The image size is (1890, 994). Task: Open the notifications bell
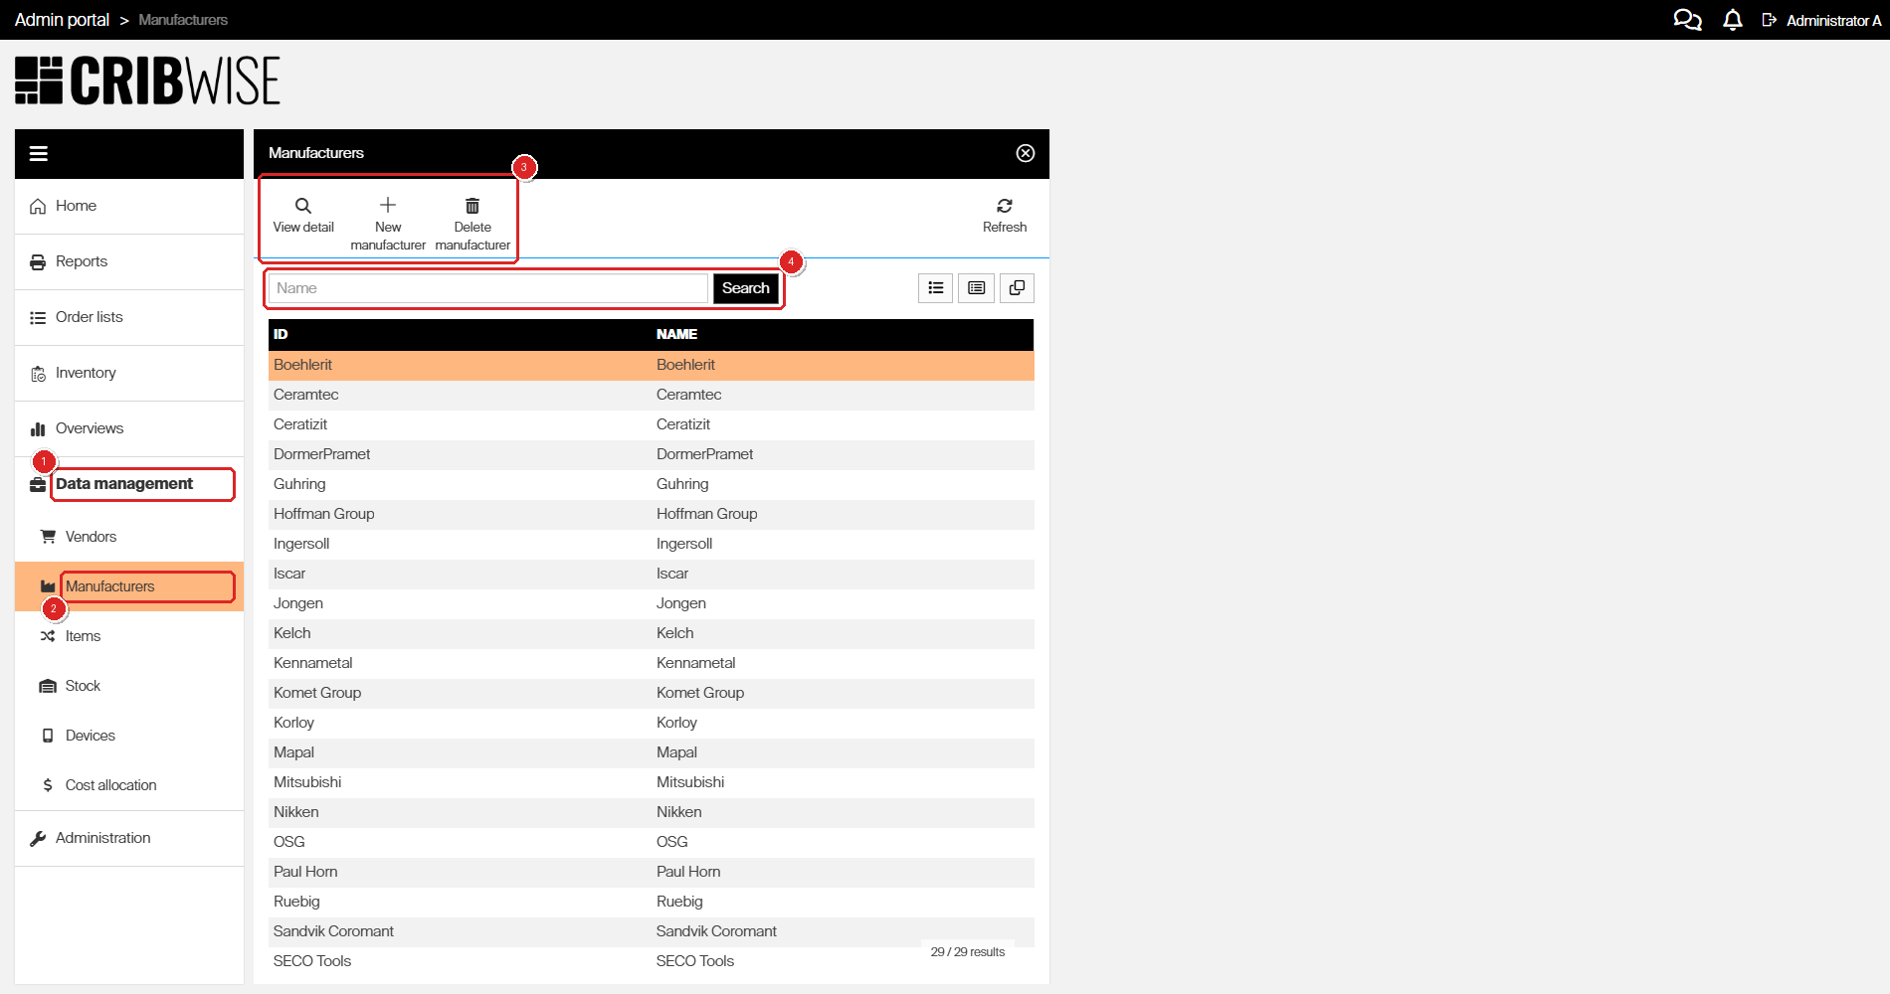(1733, 20)
